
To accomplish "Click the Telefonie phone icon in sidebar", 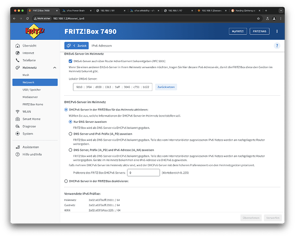I will pos(18,61).
